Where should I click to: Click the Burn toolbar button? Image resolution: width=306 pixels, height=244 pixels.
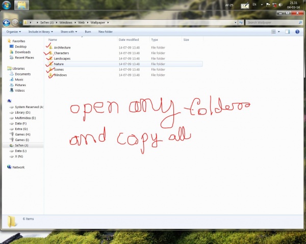[x=88, y=32]
